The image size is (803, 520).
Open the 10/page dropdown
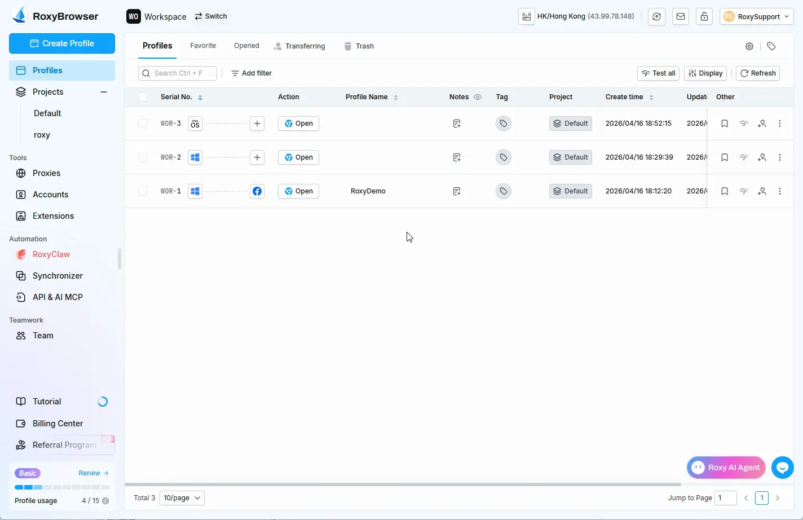coord(182,498)
